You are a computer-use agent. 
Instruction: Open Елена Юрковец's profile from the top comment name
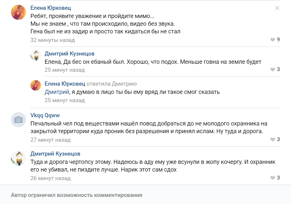tap(51, 8)
